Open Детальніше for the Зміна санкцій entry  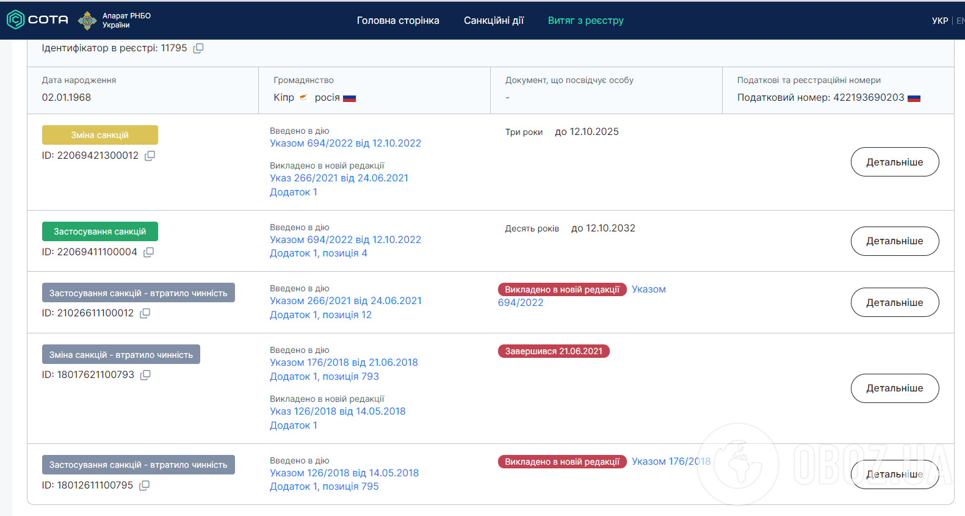coord(894,162)
